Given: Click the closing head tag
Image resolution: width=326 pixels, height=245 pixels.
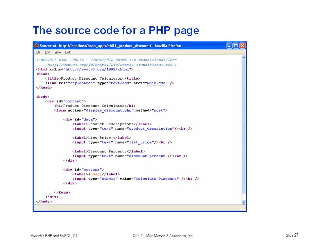Looking at the screenshot, I should (x=44, y=88).
